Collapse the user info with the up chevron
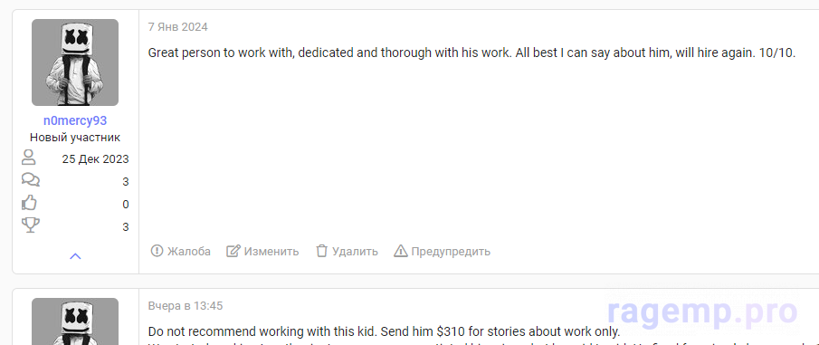The height and width of the screenshot is (345, 819). [75, 256]
